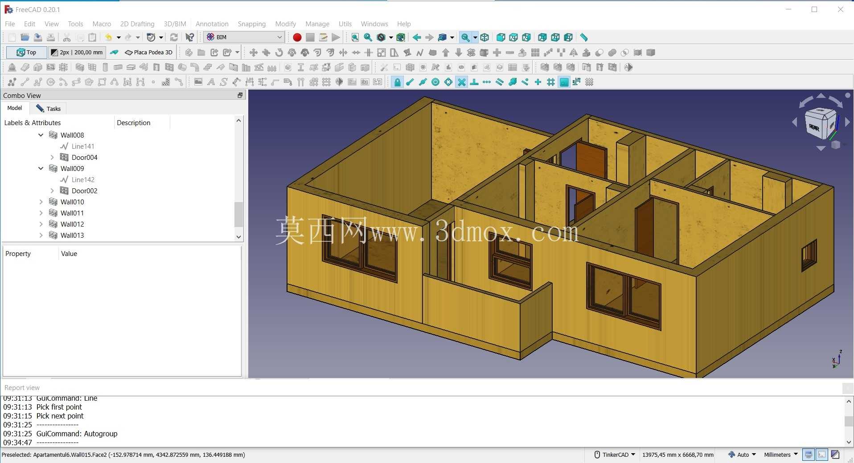Toggle the Snap Lock button
854x463 pixels.
[x=397, y=82]
